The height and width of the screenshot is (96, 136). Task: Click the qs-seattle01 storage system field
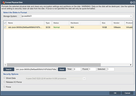[x=76, y=16]
